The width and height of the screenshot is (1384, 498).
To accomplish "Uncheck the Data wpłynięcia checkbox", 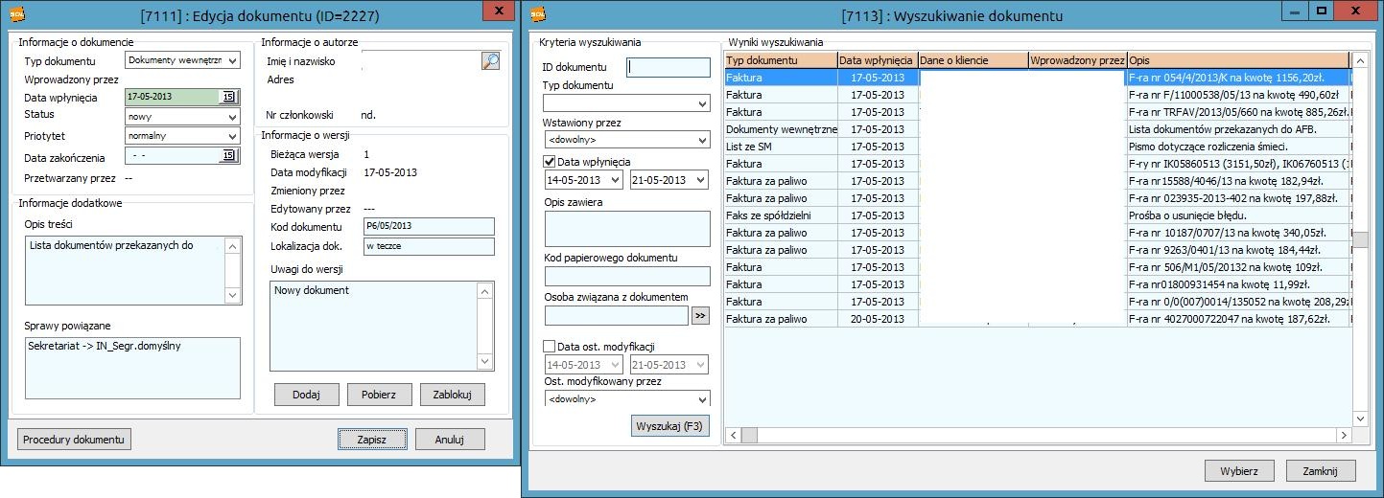I will [x=550, y=162].
